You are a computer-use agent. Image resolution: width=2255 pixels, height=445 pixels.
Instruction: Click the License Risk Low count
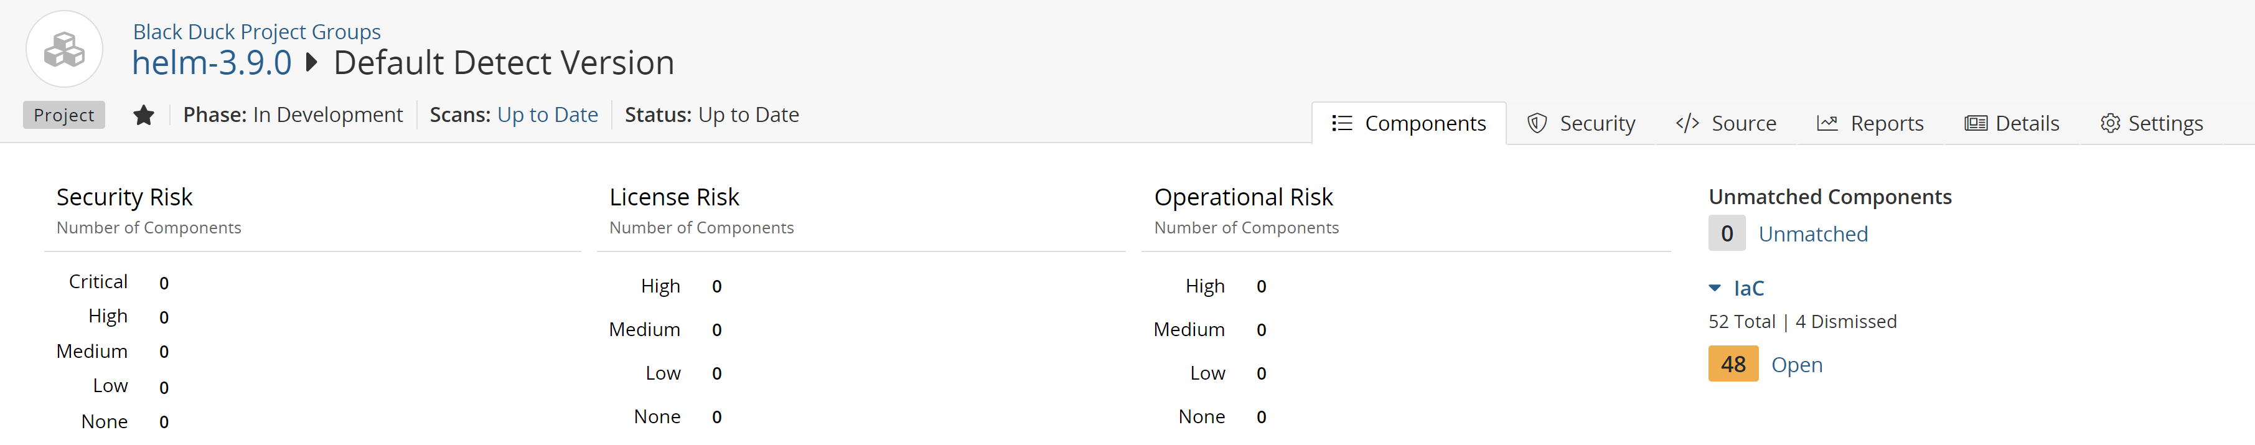click(717, 374)
